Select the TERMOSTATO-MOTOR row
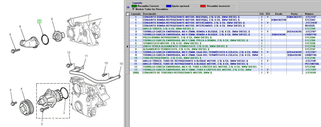Screen dimensions: 321x127 click(x=200, y=43)
